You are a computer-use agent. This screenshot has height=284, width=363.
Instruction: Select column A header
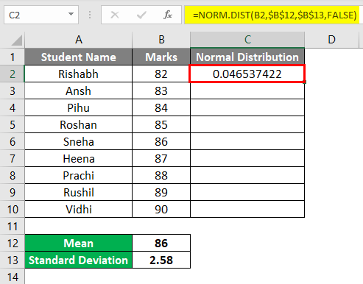point(79,40)
